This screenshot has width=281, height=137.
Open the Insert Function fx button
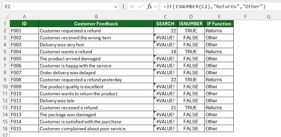(x=149, y=7)
